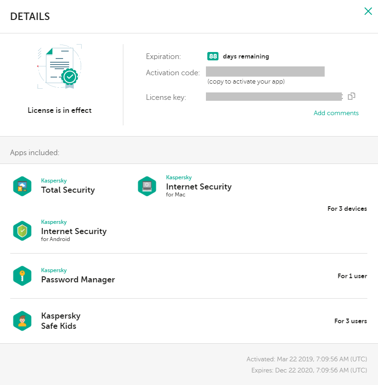
Task: Click the Internet Security for Android icon
Action: [x=22, y=231]
